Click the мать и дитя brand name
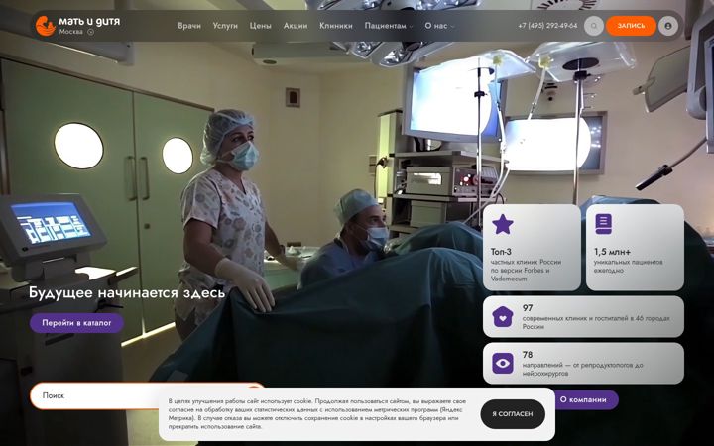 [x=89, y=22]
